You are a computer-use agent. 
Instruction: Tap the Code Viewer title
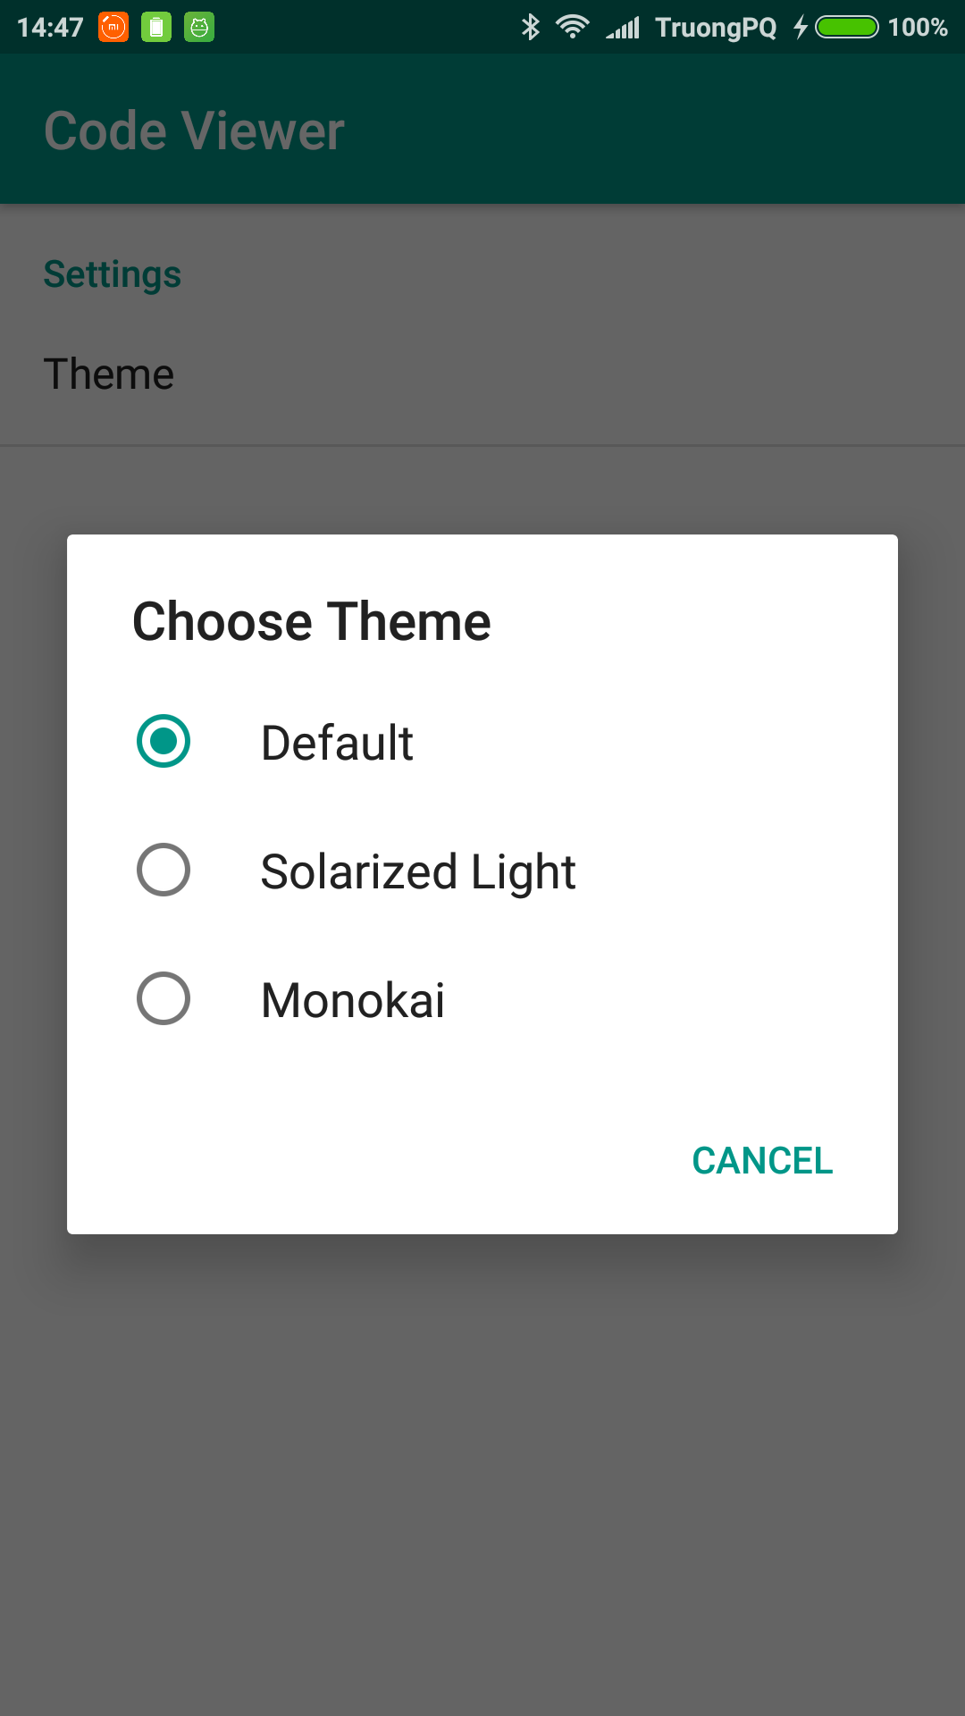point(194,130)
